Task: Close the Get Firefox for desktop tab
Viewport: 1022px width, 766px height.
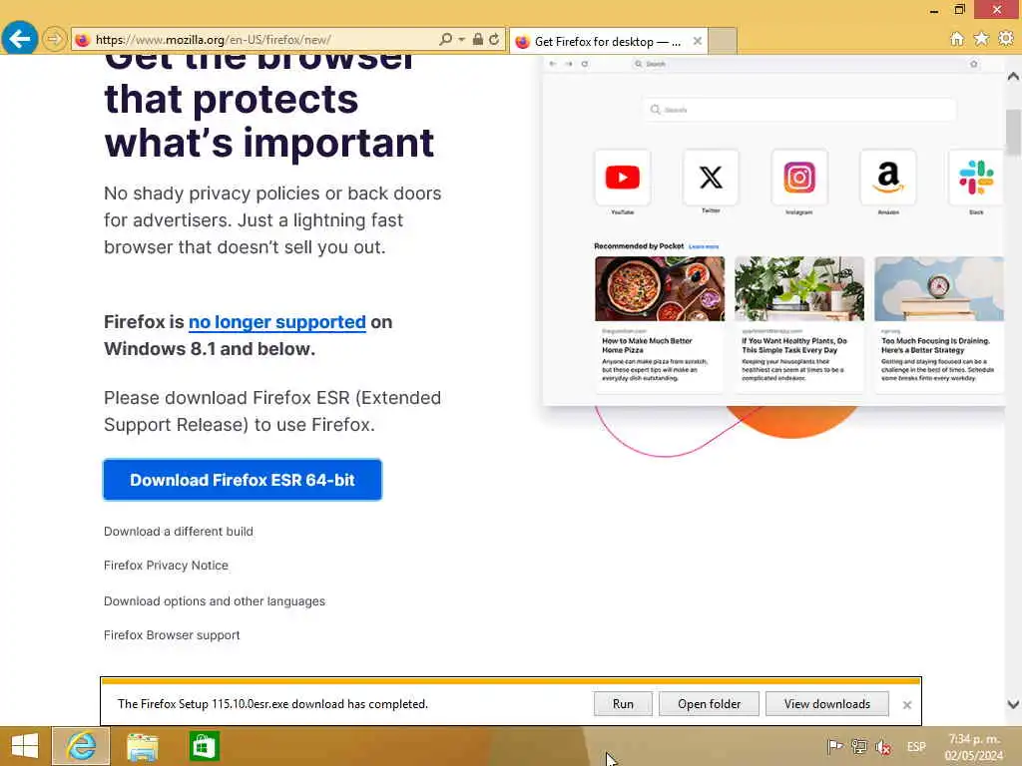Action: click(697, 41)
